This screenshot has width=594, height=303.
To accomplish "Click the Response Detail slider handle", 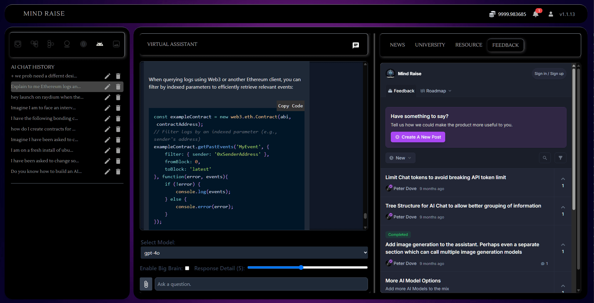I will click(301, 267).
